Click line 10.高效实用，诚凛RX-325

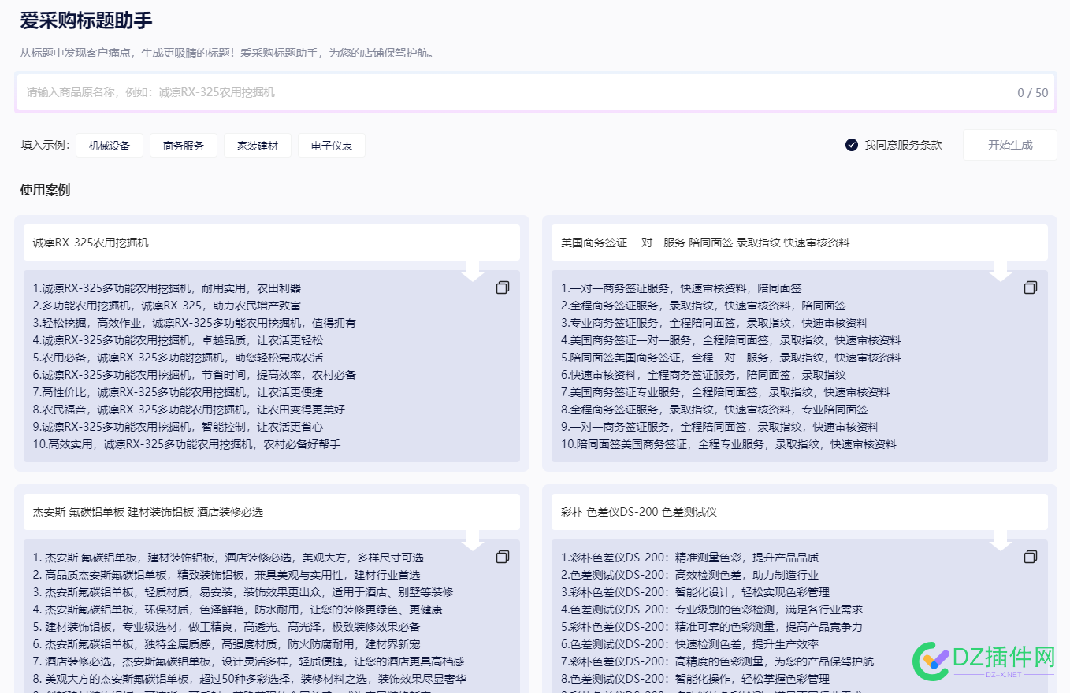187,444
